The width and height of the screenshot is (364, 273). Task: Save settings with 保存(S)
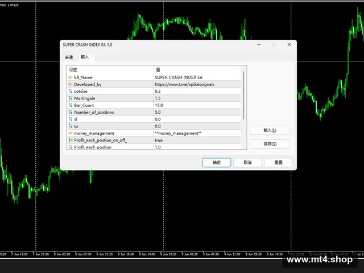270,144
